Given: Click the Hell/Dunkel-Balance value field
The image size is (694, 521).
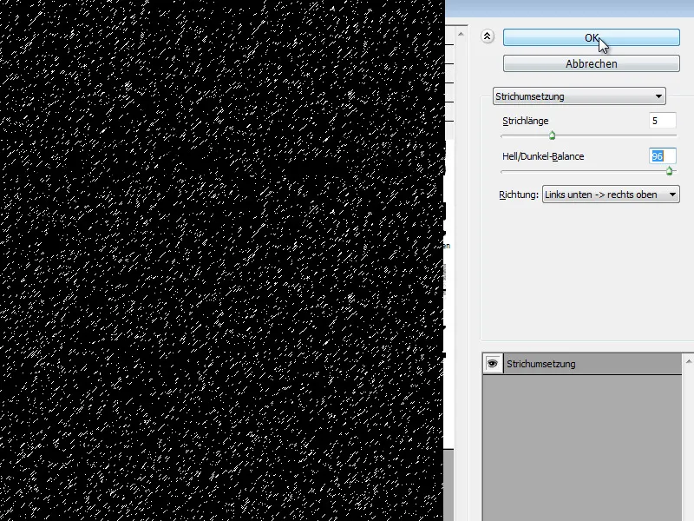Looking at the screenshot, I should 662,156.
